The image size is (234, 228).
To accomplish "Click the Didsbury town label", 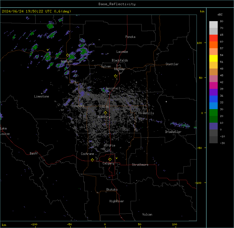I will pyautogui.click(x=104, y=117).
